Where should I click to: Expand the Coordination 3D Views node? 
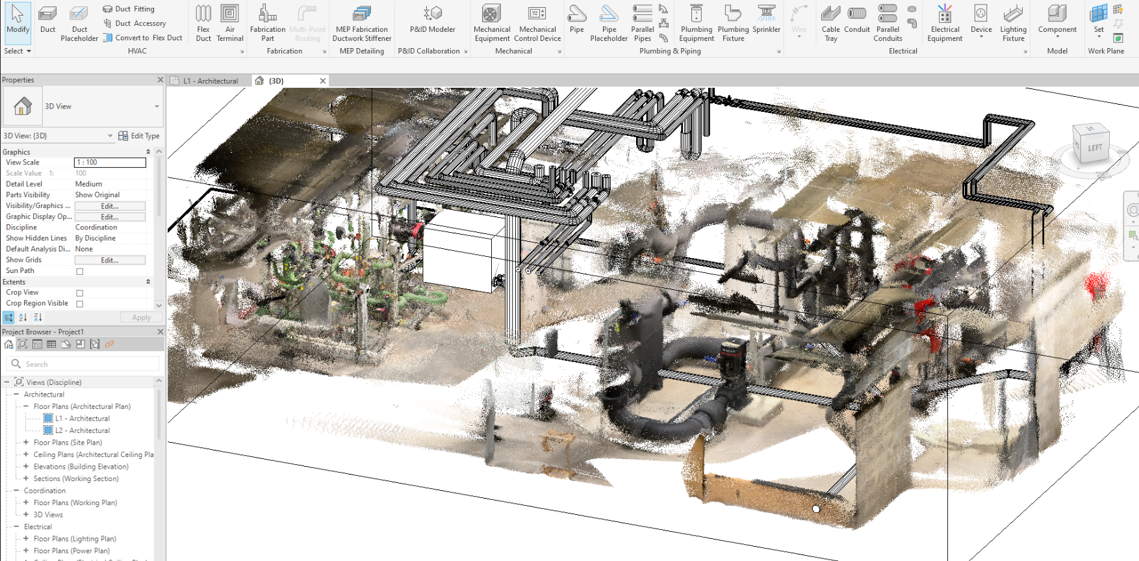26,514
